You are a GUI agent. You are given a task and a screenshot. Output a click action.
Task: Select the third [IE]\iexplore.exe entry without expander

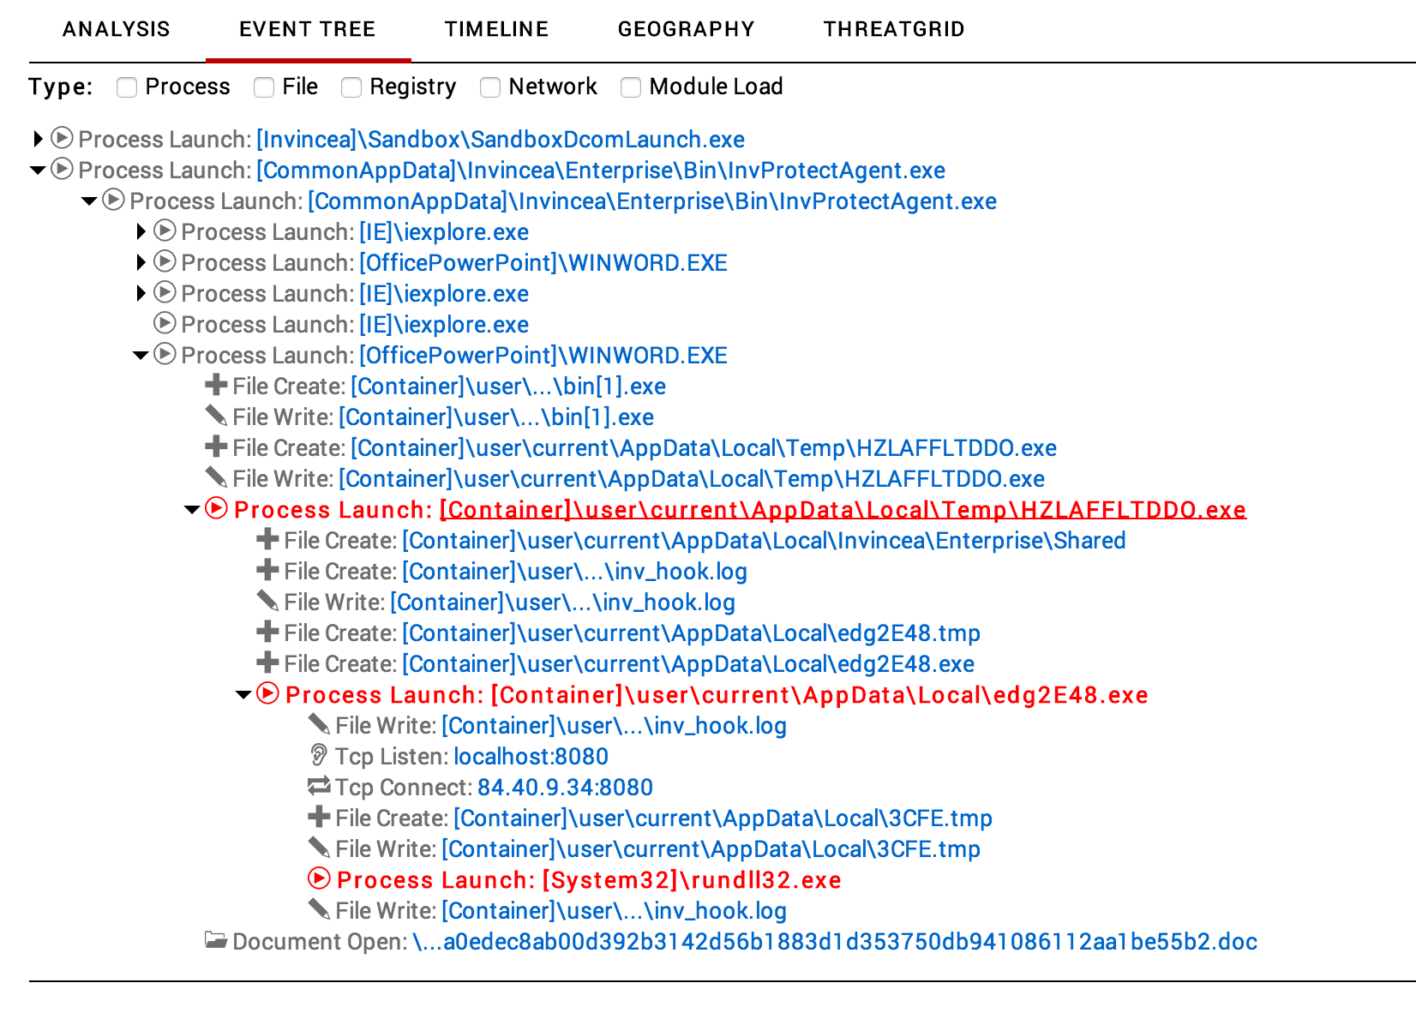[444, 325]
